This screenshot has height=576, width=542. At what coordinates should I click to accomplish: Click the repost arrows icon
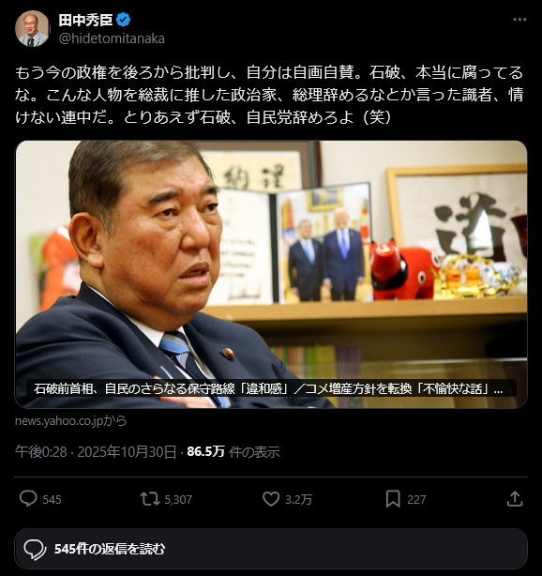(150, 499)
